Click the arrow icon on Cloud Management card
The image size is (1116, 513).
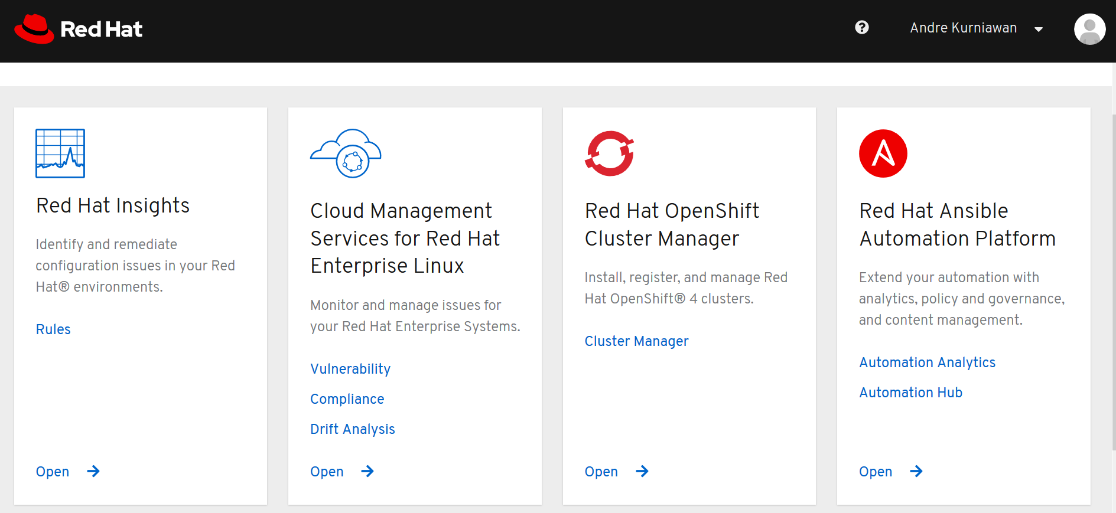coord(367,471)
